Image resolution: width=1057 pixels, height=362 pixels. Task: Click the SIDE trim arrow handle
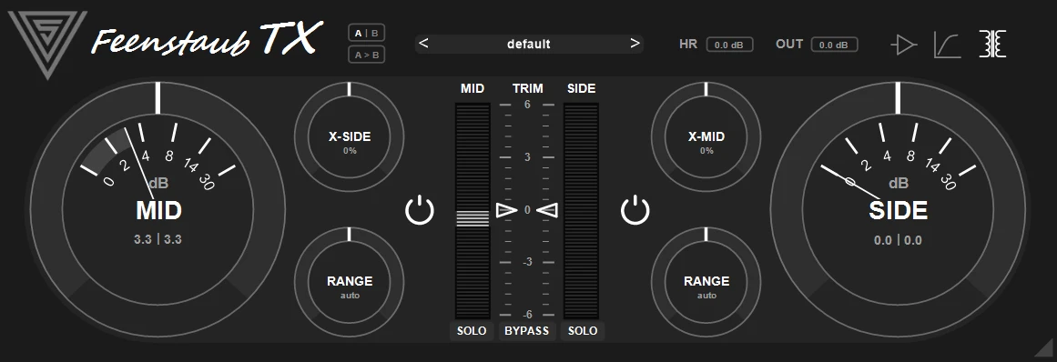pyautogui.click(x=548, y=211)
